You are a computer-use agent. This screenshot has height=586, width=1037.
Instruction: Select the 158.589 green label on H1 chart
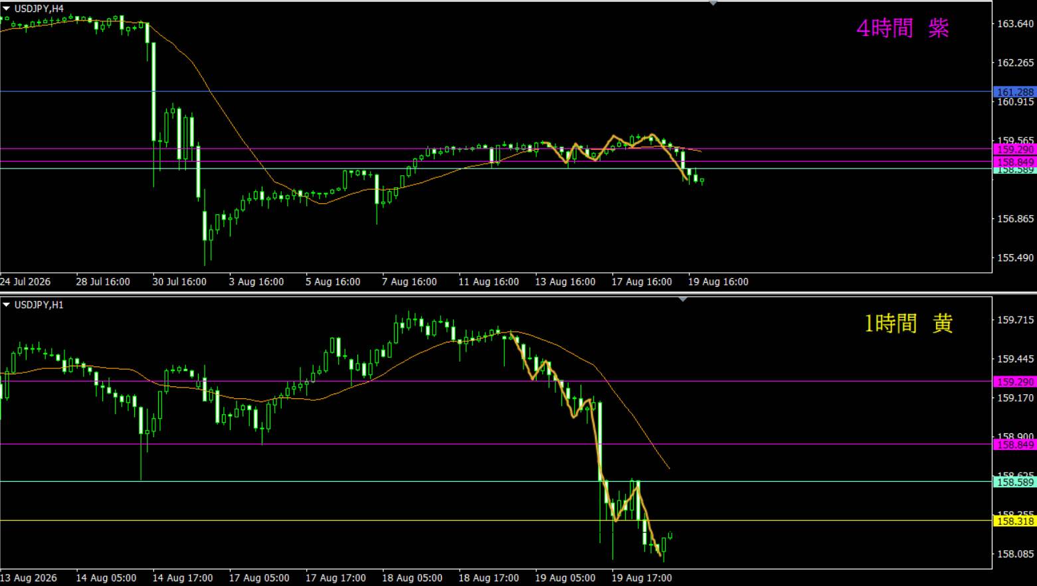point(1015,482)
